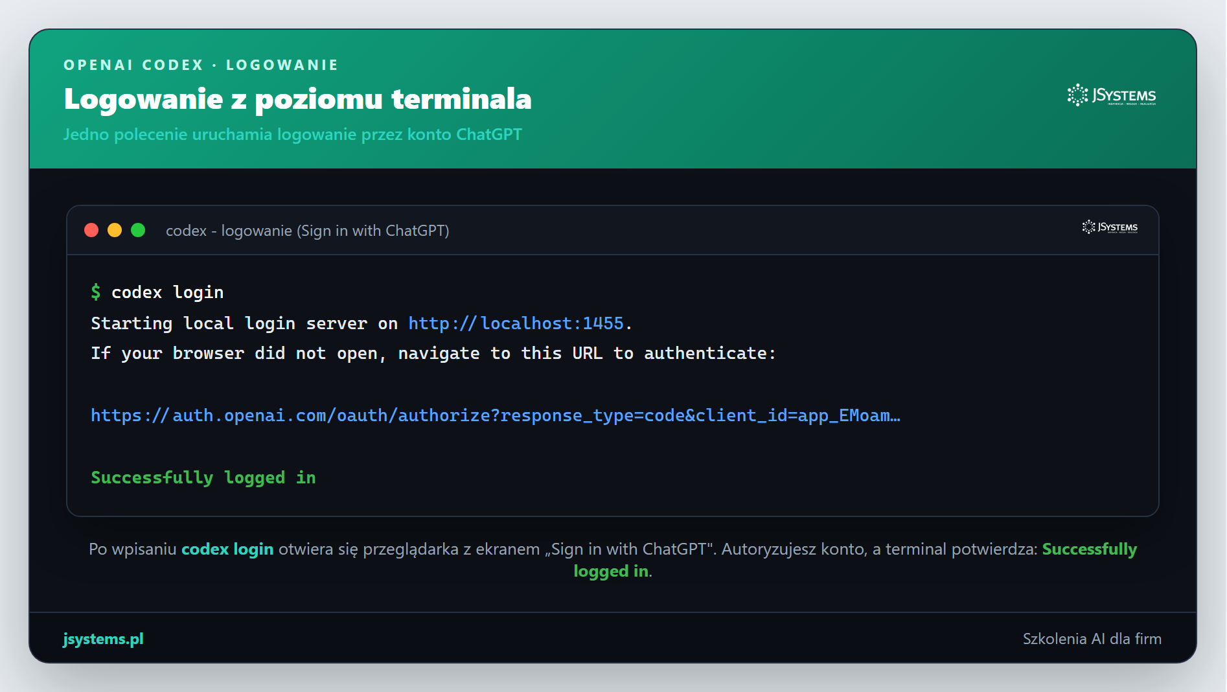Click the 'codex login' command in terminal
This screenshot has width=1227, height=692.
(167, 292)
